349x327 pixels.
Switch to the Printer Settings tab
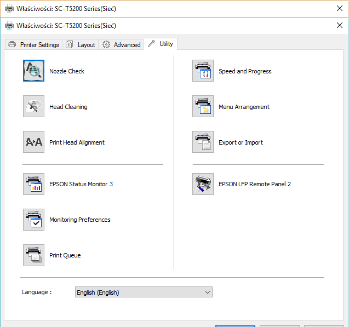[34, 45]
